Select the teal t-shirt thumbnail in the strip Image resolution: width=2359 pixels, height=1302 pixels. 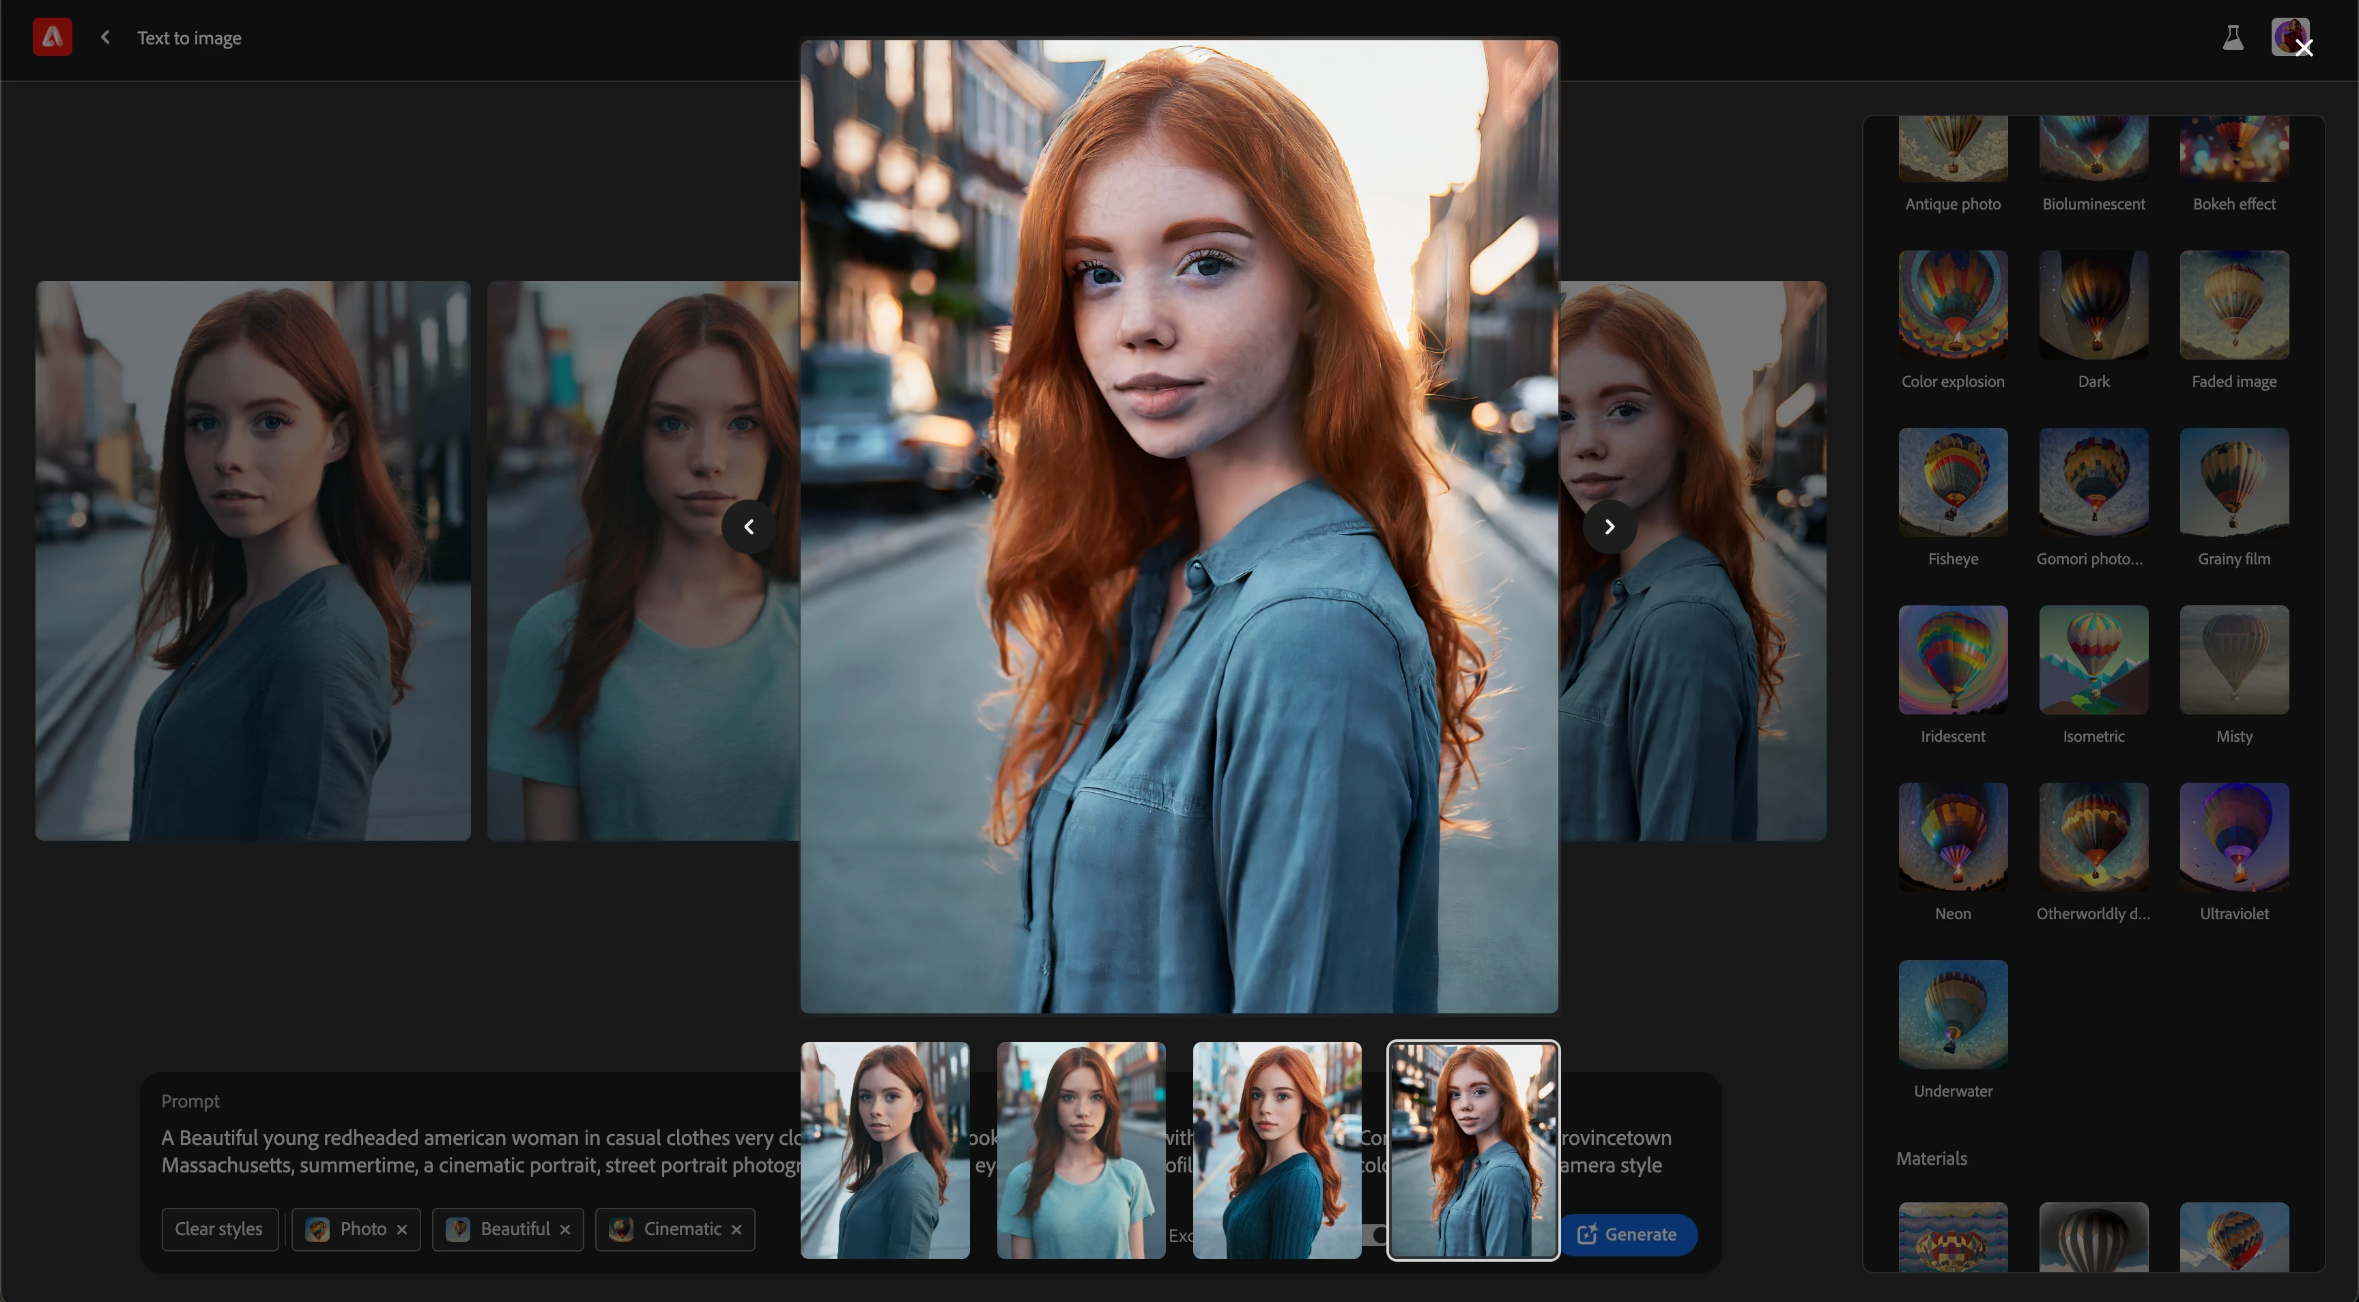(1081, 1150)
